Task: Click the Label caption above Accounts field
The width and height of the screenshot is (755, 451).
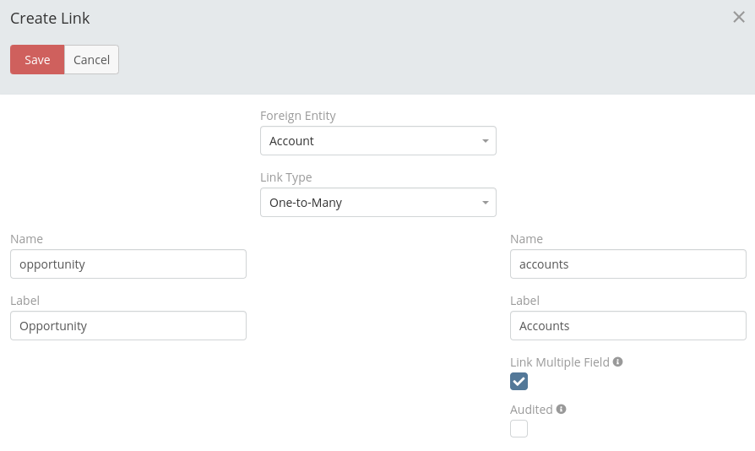Action: (x=524, y=301)
